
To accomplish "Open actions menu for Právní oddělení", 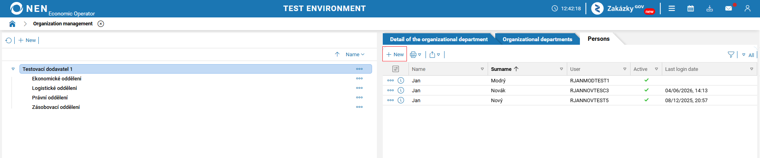I will [x=359, y=97].
